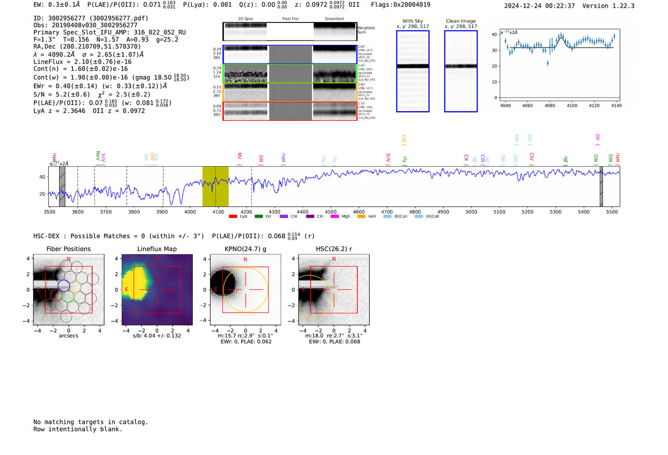Click the EW: 0.3±0.1Å header value
This screenshot has width=668, height=455.
tap(57, 5)
